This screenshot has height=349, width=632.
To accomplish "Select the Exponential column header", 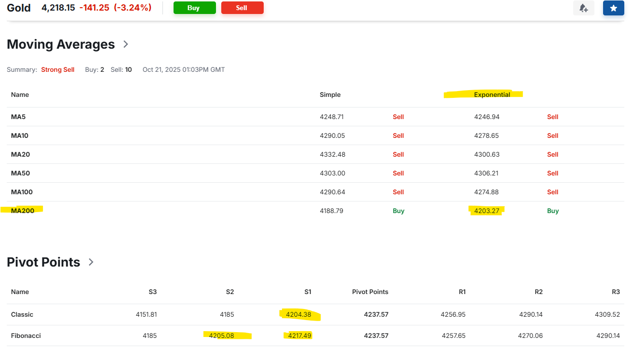I will [492, 94].
